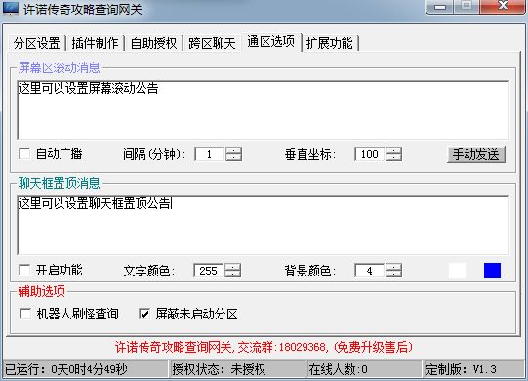Viewport: 528px width, 381px height.
Task: Minimize the 许诺传奇攻略查询网关 window
Action: point(440,7)
